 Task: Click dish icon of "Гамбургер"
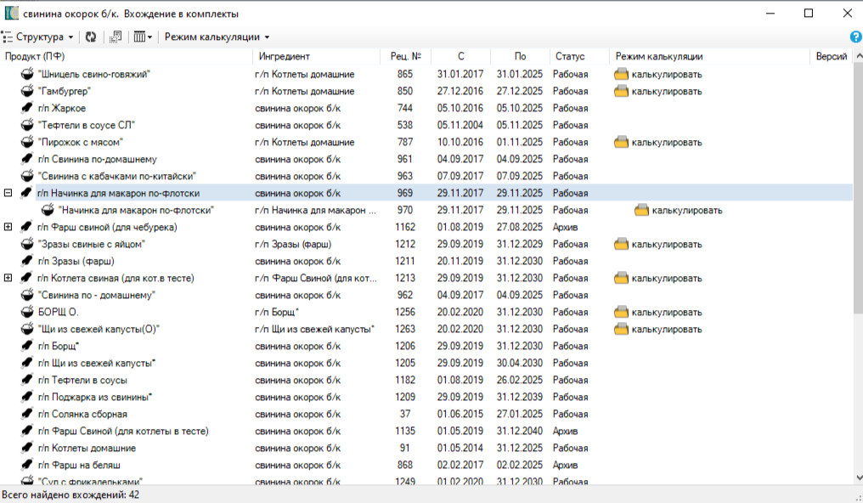(27, 91)
